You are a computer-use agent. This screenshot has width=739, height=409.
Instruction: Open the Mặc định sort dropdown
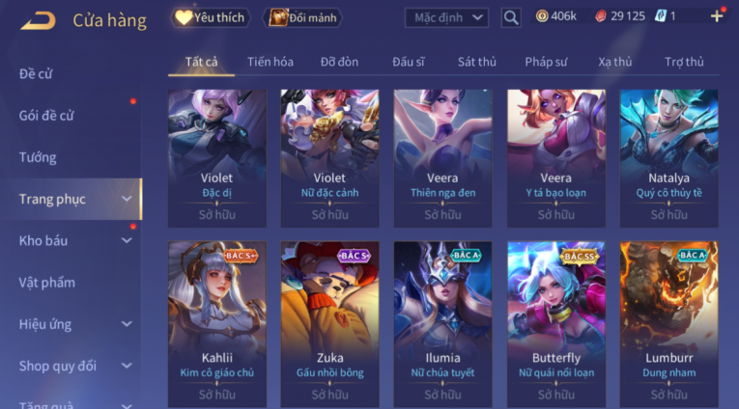click(446, 18)
